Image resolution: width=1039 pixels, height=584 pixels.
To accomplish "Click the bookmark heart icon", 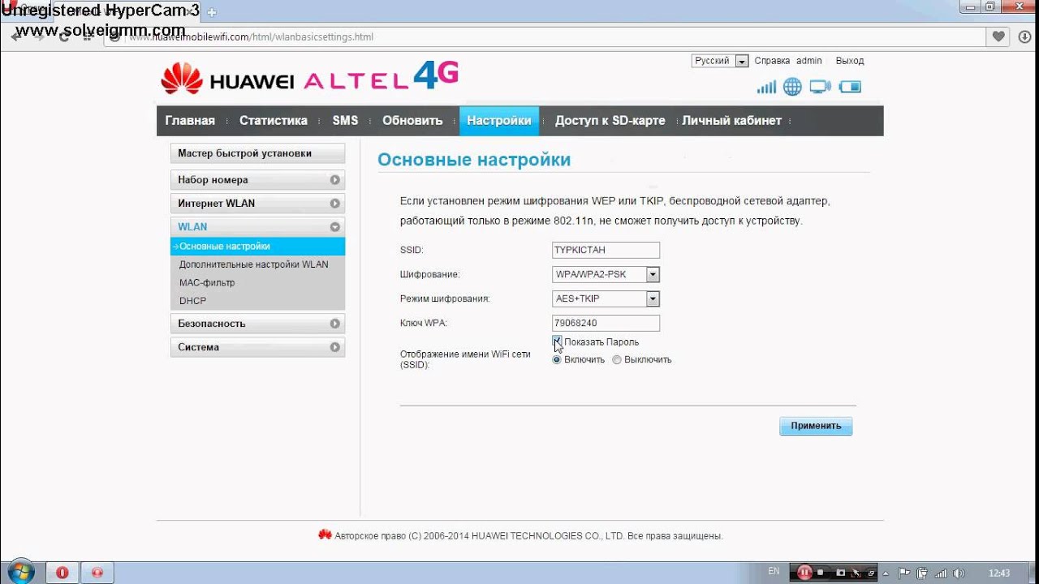I will click(999, 36).
